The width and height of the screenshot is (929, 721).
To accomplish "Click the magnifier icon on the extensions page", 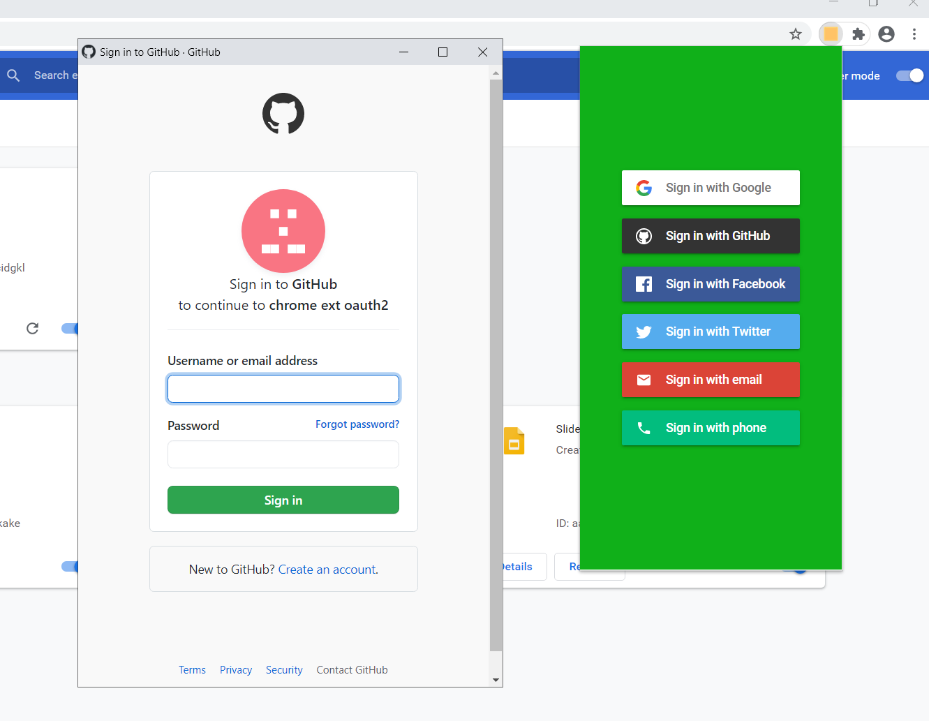I will click(13, 75).
